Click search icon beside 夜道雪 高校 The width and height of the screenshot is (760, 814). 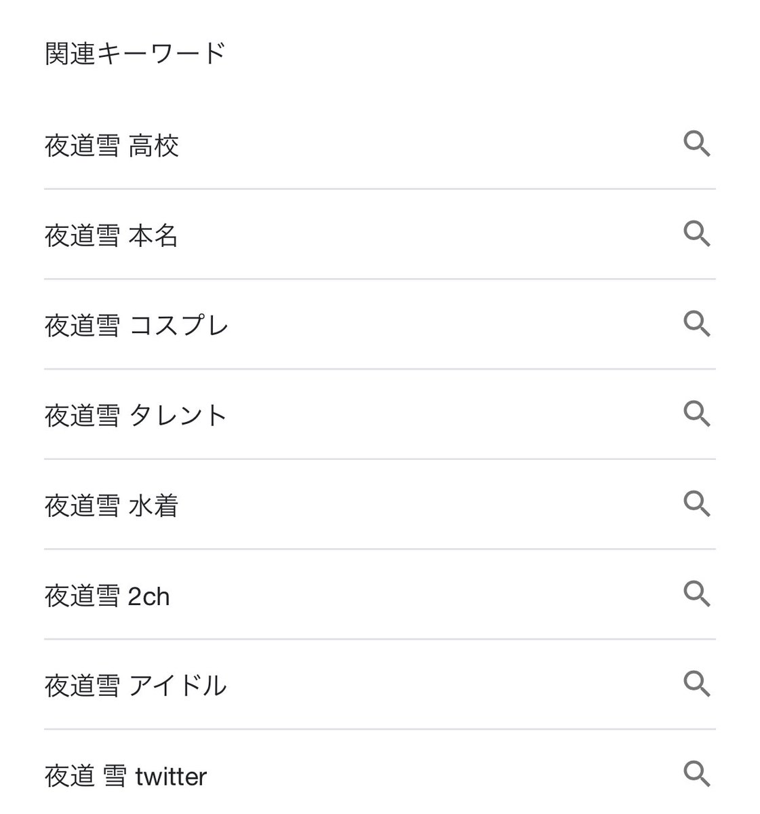696,144
